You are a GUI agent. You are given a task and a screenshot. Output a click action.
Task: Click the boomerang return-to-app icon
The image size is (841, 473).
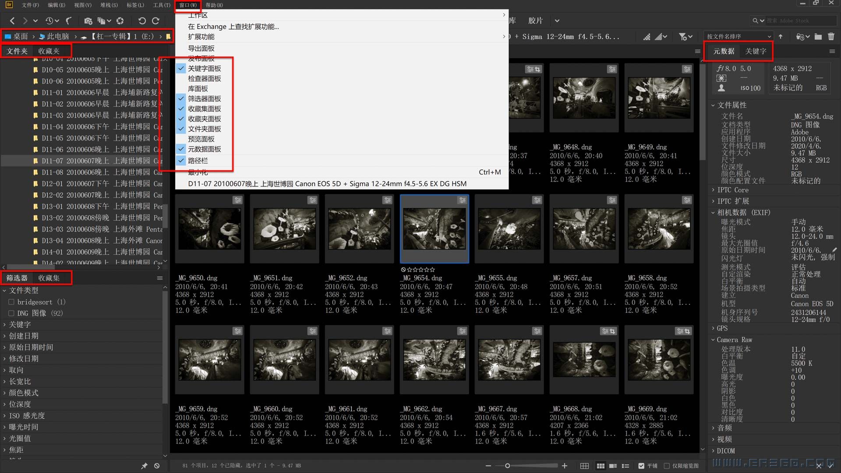point(69,21)
